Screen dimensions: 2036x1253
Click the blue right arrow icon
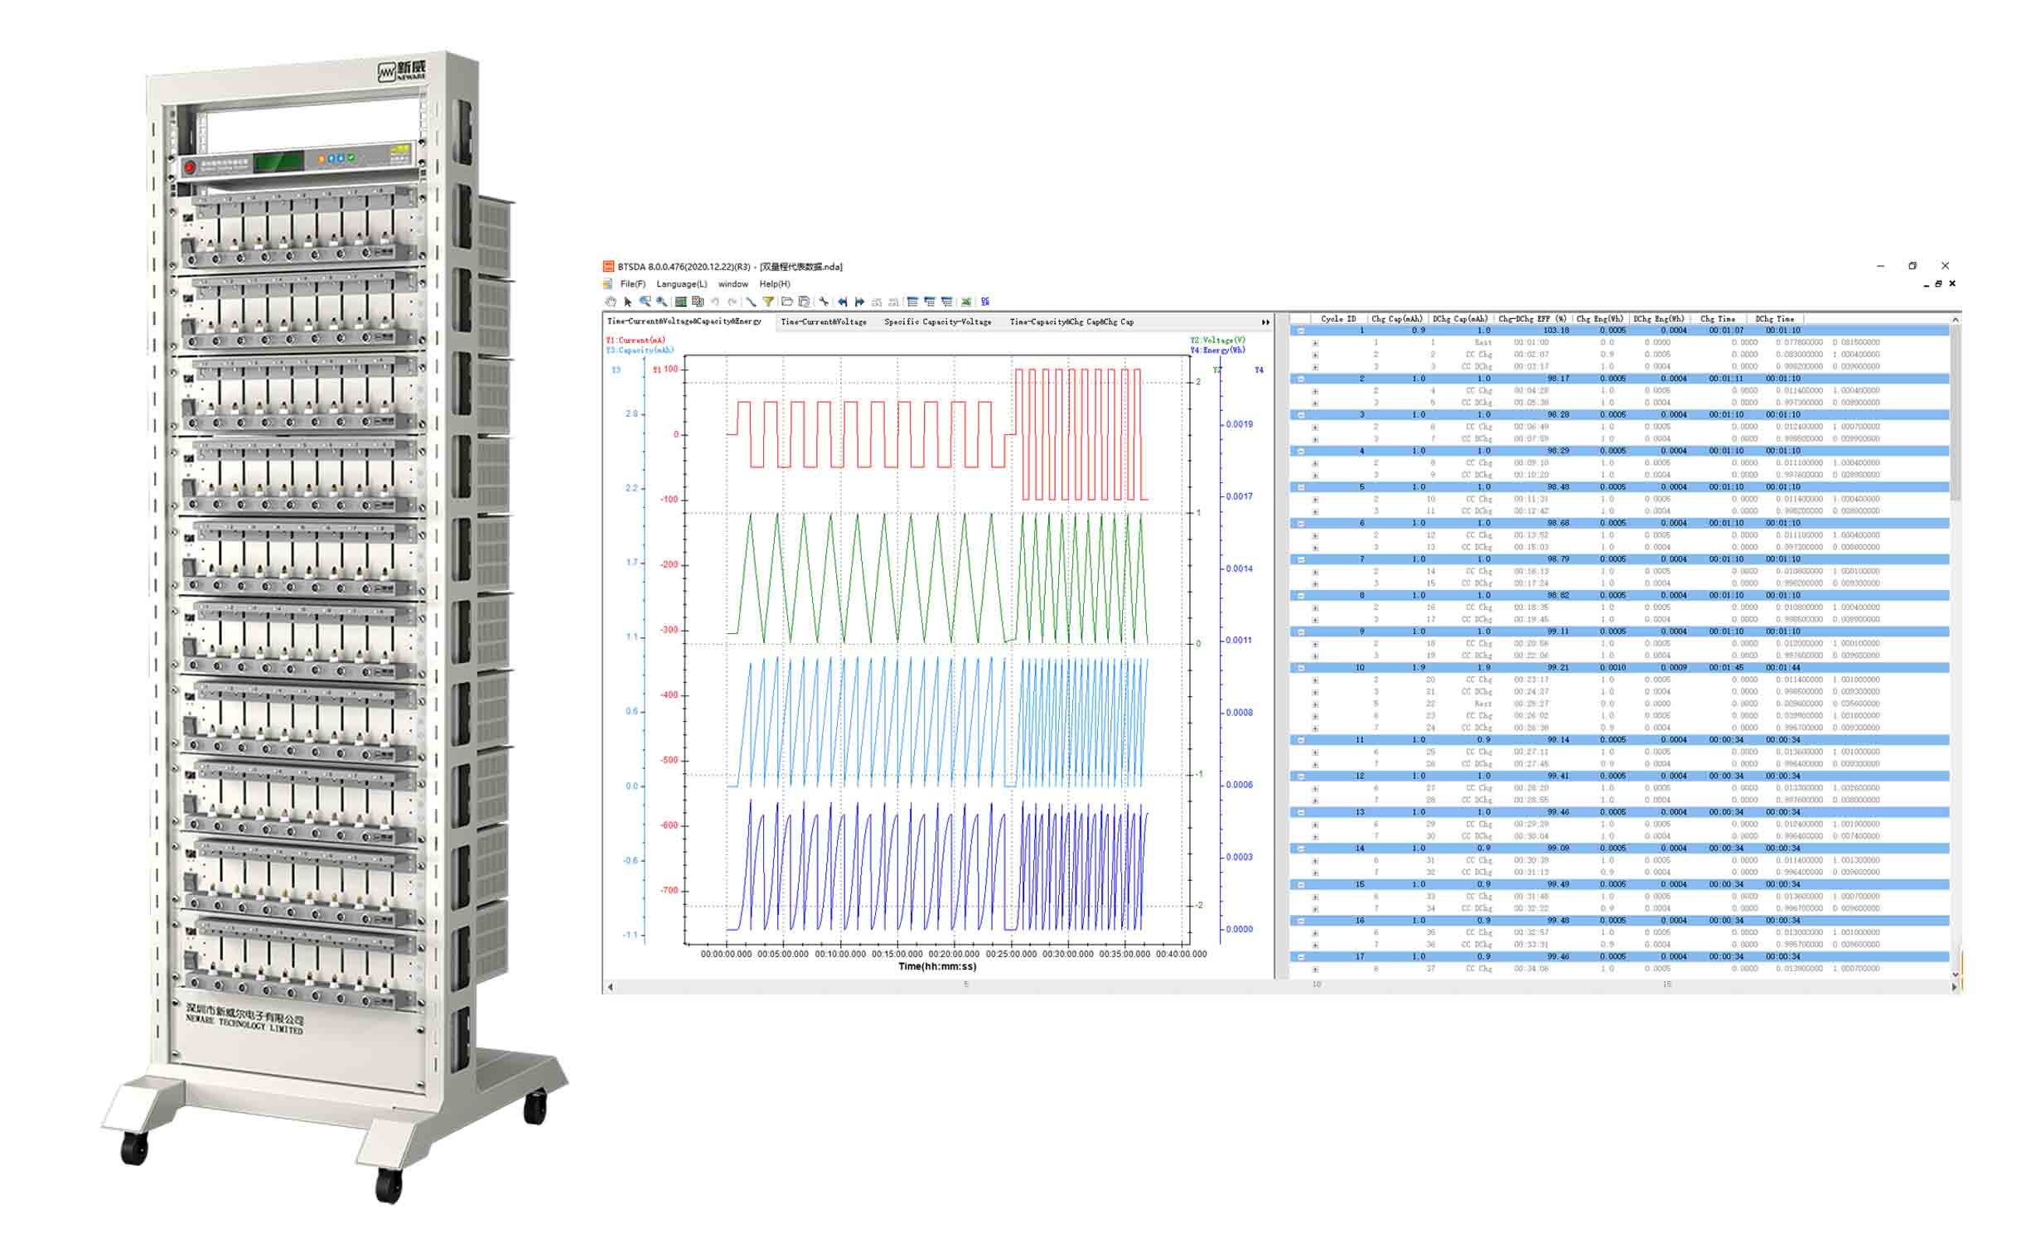click(x=859, y=302)
